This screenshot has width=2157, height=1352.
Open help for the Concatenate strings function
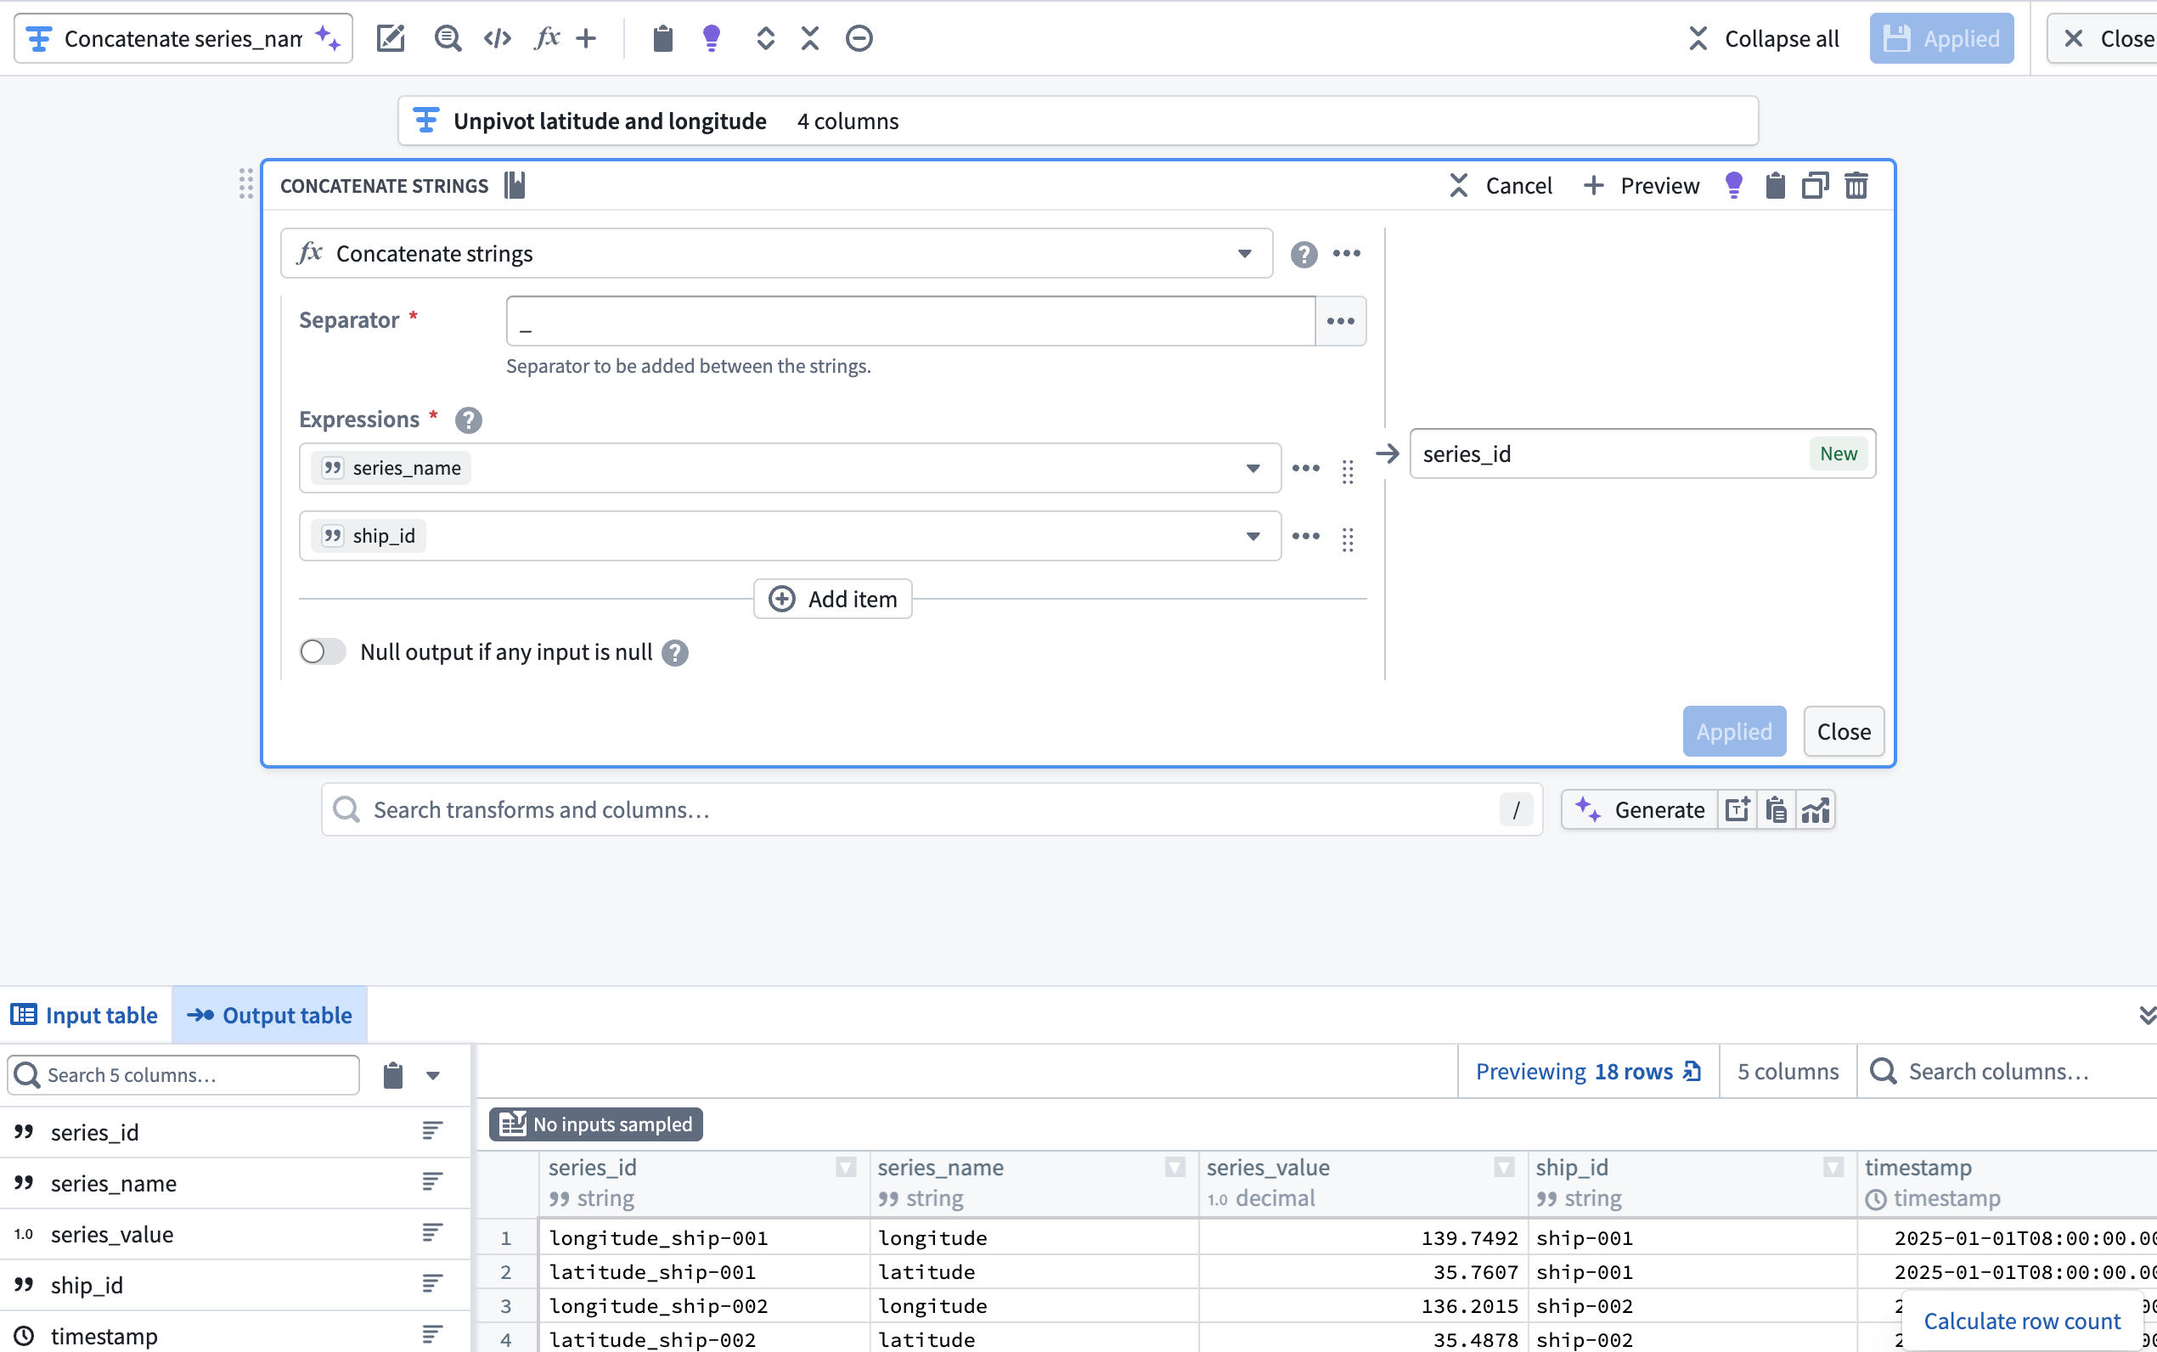pos(1304,254)
